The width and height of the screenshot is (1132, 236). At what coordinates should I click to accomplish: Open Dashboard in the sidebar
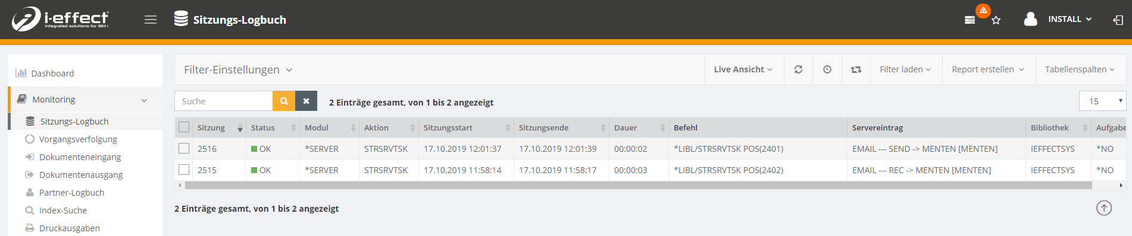point(52,73)
